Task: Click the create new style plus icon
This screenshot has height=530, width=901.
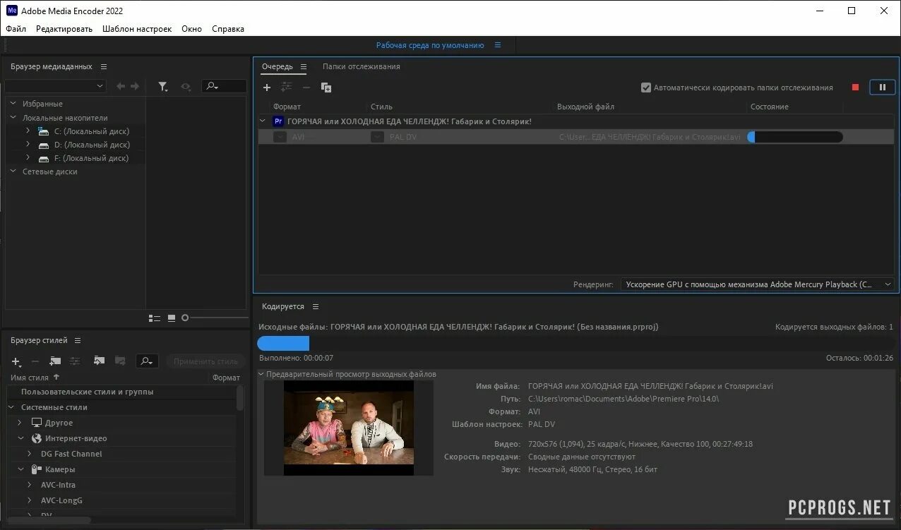Action: coord(16,361)
